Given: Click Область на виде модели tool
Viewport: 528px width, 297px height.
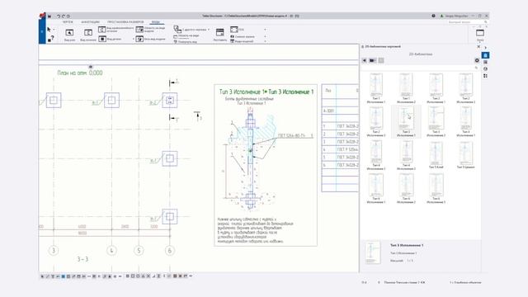Looking at the screenshot, I should point(151,30).
